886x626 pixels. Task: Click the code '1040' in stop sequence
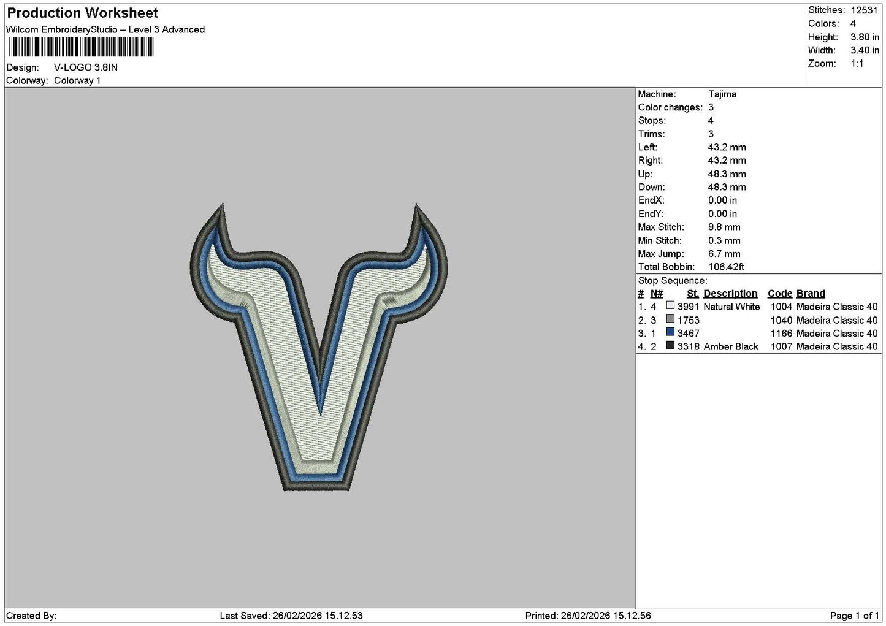(x=781, y=321)
